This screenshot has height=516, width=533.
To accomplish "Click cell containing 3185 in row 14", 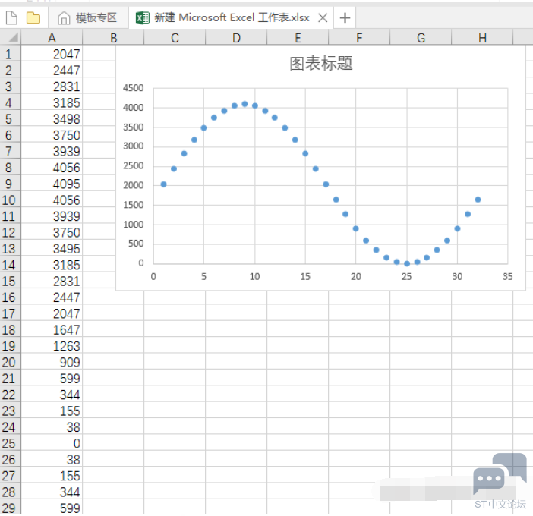I will coord(52,265).
